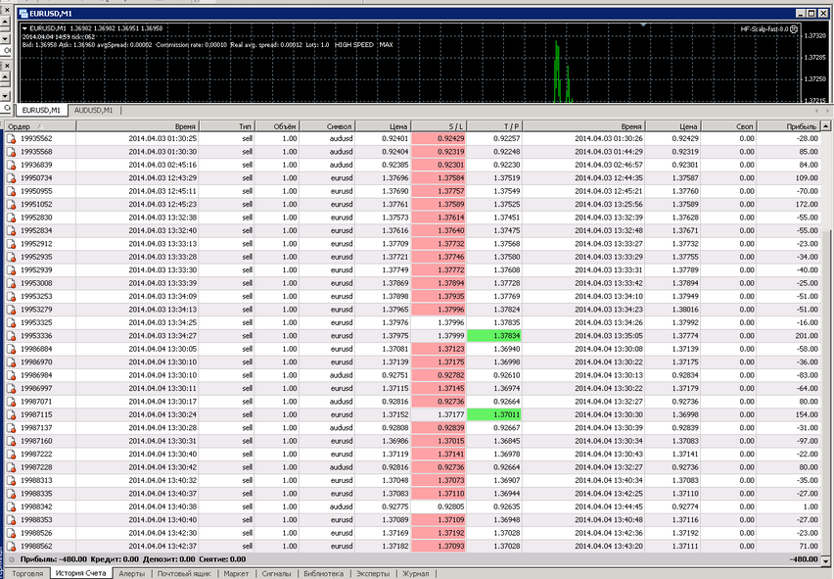Viewport: 834px width, 579px height.
Task: Click the order icon for ticket 19988562
Action: tap(11, 547)
